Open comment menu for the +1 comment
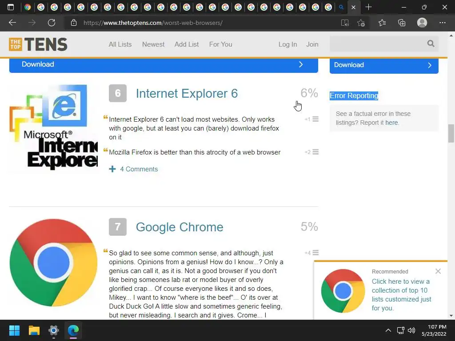Image resolution: width=455 pixels, height=341 pixels. point(315,119)
